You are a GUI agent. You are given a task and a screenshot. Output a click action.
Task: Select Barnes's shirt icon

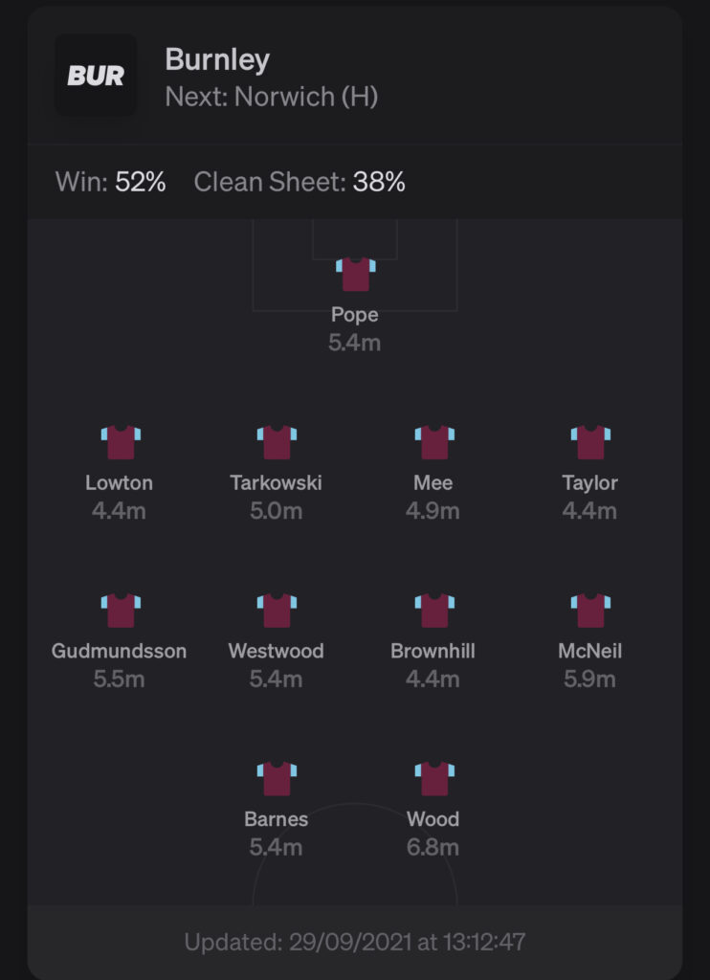pyautogui.click(x=277, y=779)
